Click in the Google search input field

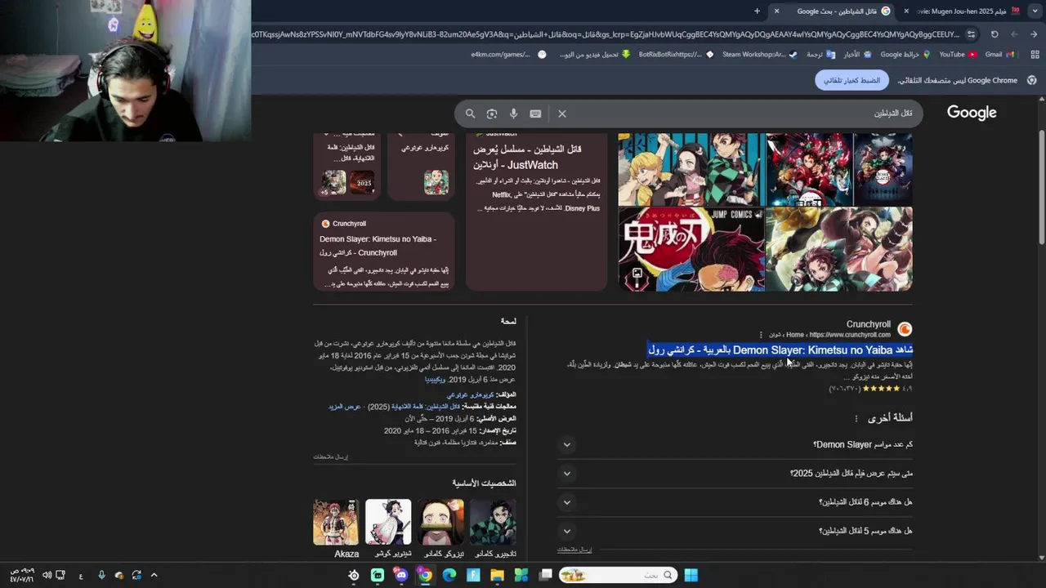(744, 114)
